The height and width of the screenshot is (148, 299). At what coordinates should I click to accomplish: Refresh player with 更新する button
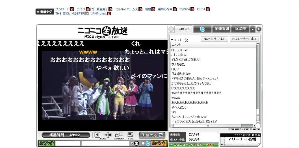[152, 135]
